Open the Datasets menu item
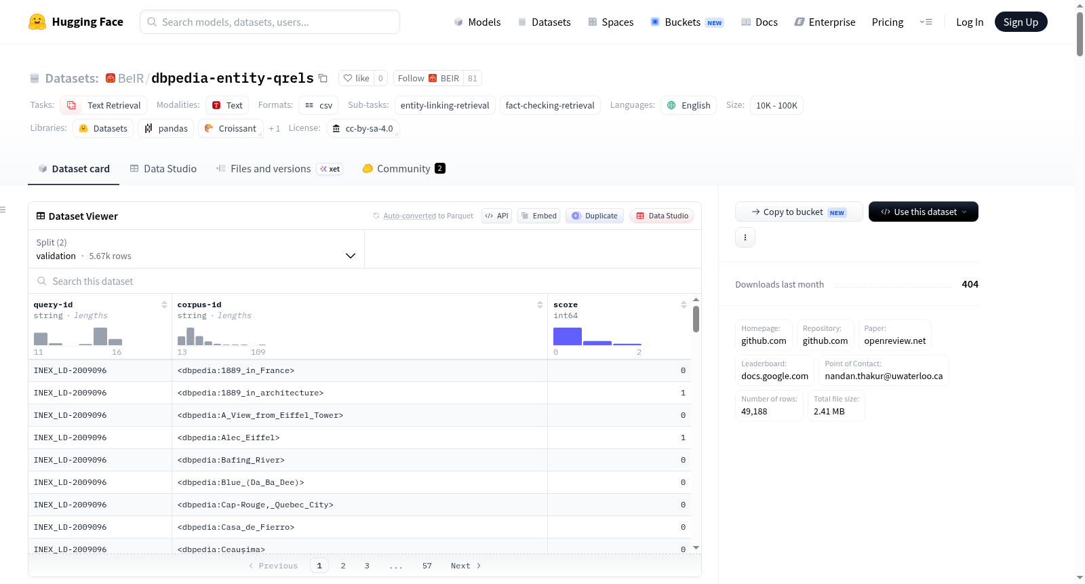This screenshot has height=584, width=1085. point(544,22)
